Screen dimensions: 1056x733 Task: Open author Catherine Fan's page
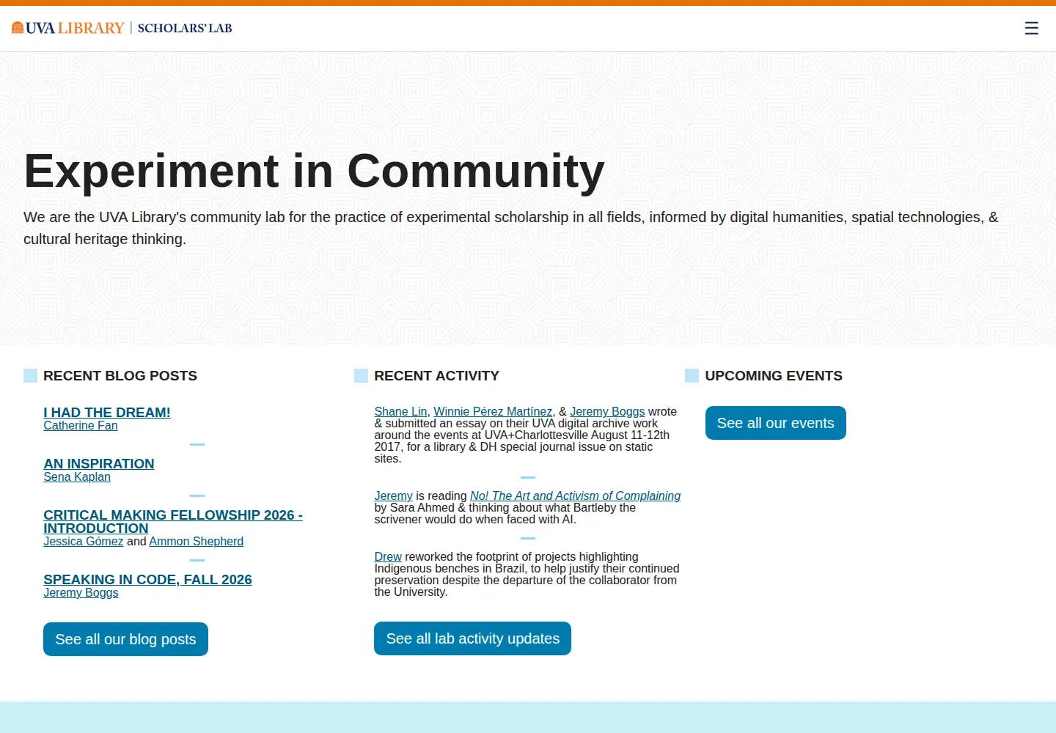pyautogui.click(x=81, y=426)
